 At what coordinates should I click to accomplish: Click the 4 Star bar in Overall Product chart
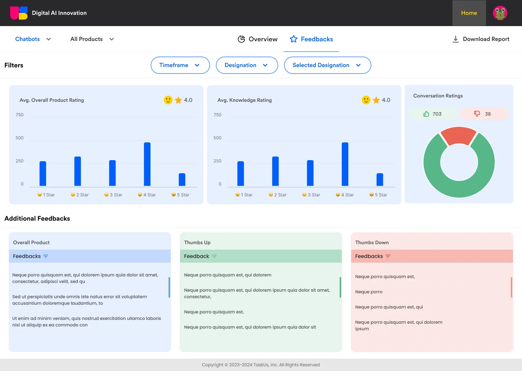point(147,164)
